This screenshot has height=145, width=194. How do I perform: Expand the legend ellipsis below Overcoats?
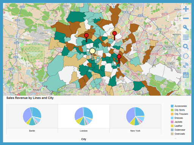coord(175,138)
